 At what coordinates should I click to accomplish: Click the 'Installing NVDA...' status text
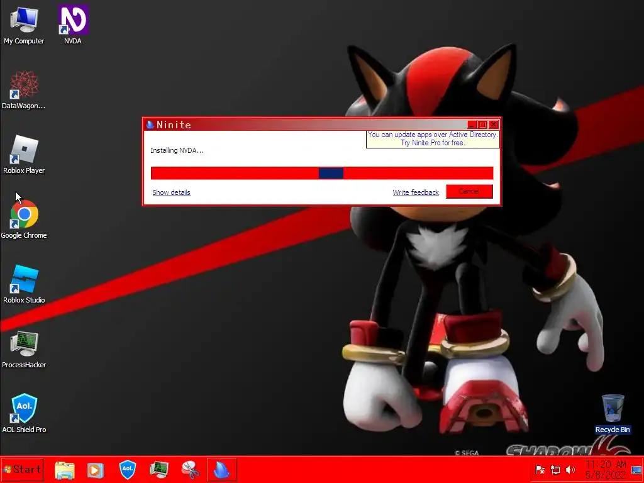coord(177,150)
